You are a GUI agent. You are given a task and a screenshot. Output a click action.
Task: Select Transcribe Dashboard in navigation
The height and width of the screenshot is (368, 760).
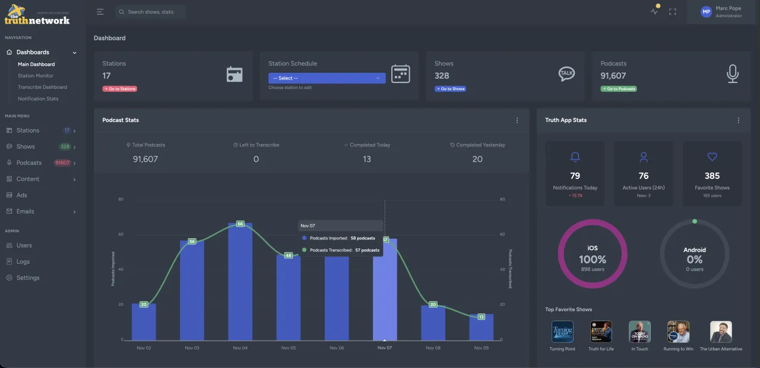42,87
